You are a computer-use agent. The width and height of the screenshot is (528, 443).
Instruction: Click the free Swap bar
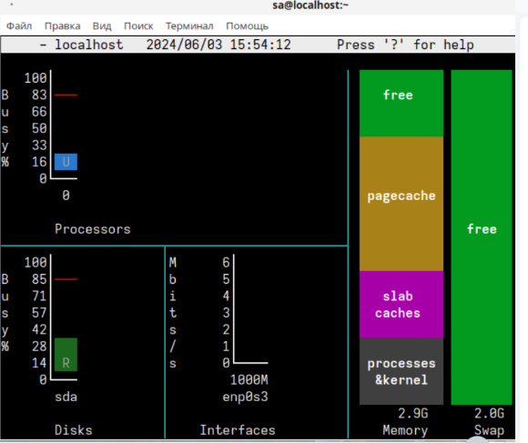pos(482,237)
